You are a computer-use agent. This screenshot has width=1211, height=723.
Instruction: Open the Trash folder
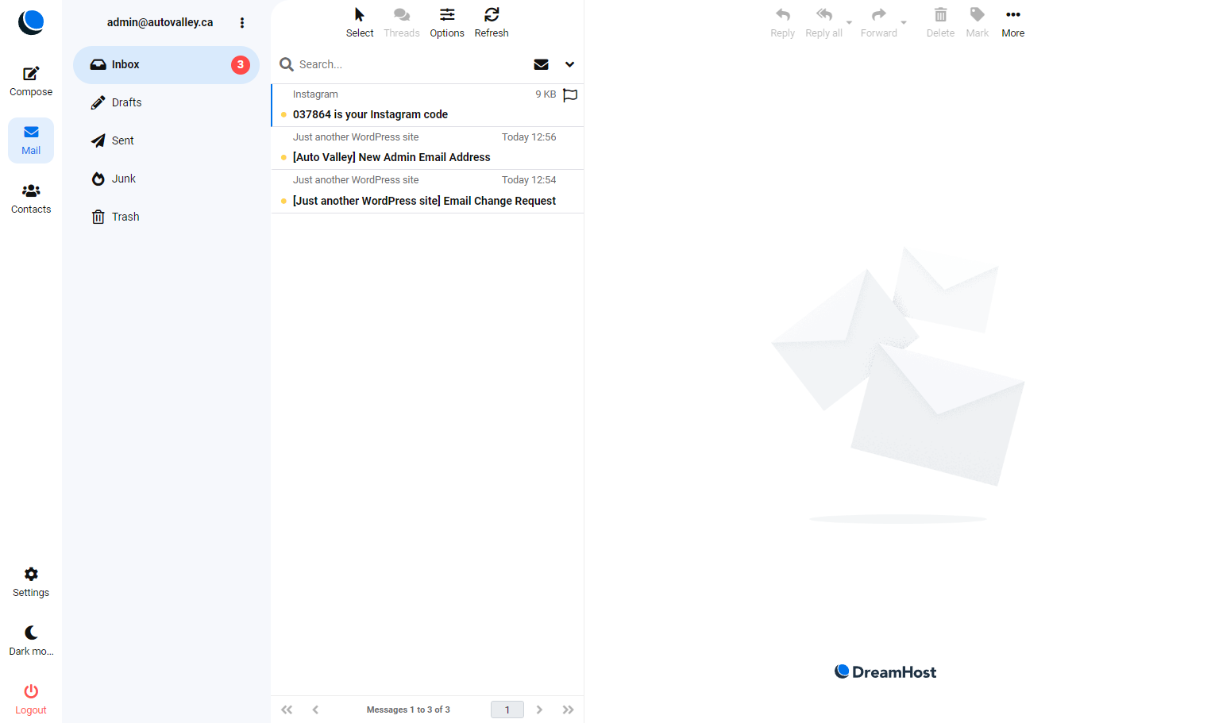pyautogui.click(x=166, y=217)
